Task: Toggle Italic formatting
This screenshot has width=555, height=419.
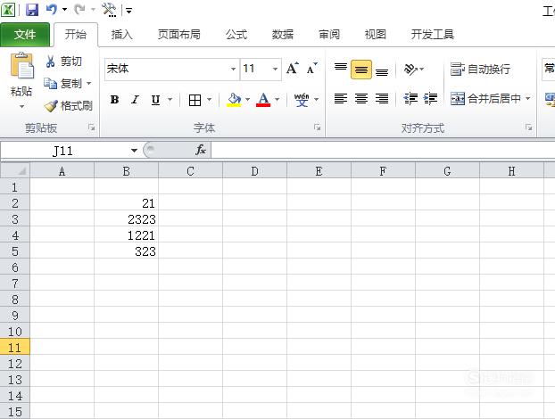Action: pyautogui.click(x=135, y=100)
